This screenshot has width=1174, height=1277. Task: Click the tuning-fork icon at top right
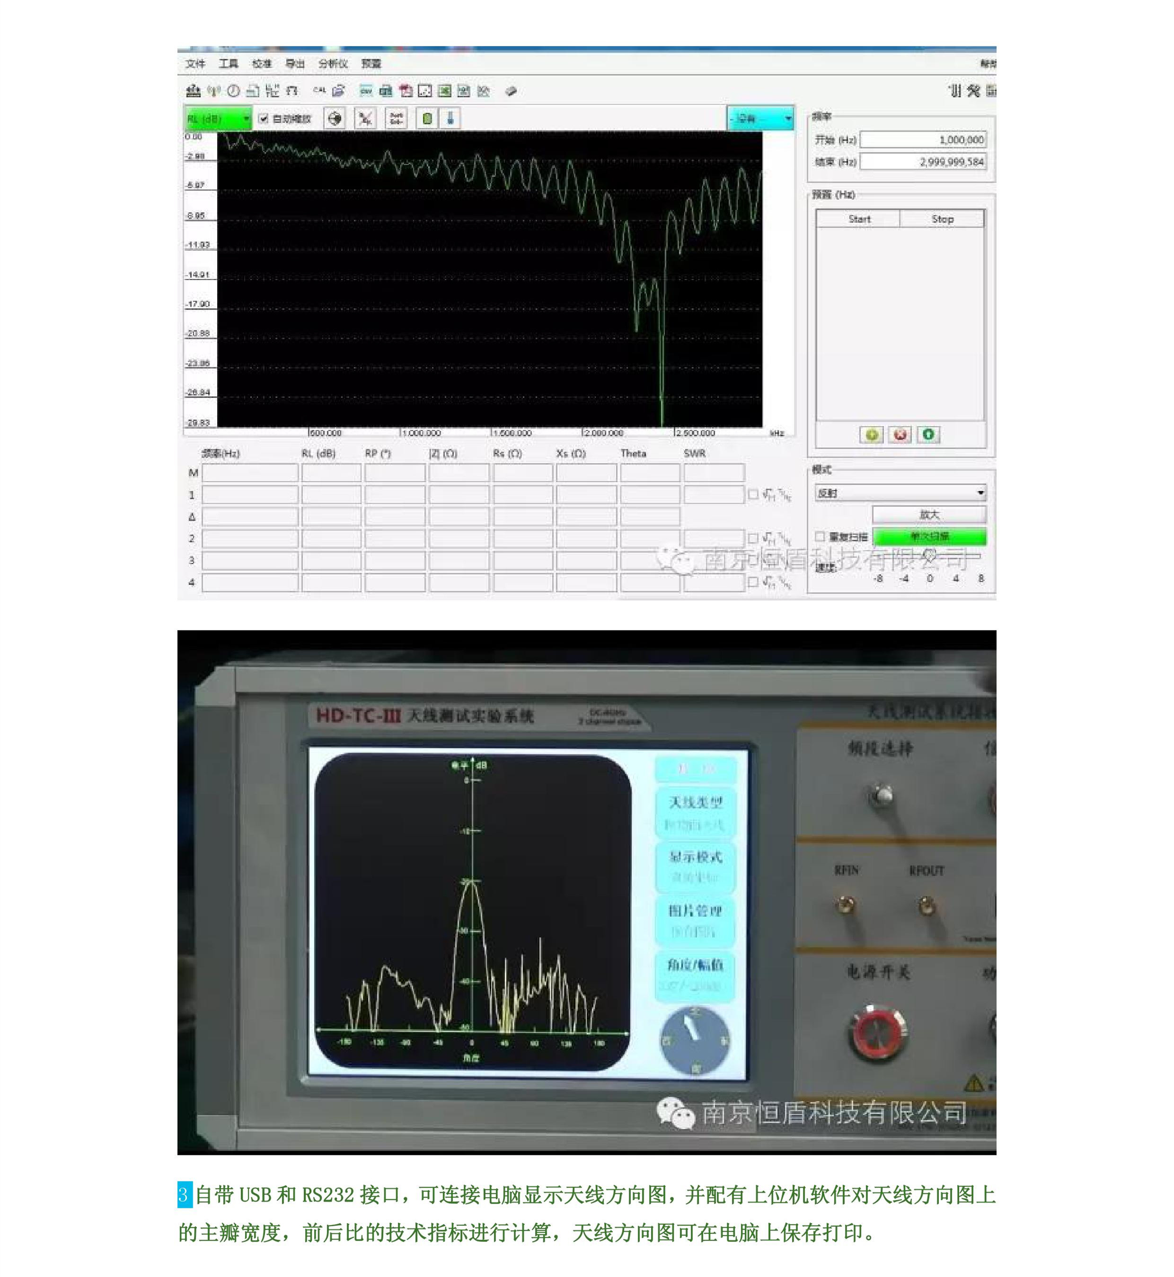point(955,91)
